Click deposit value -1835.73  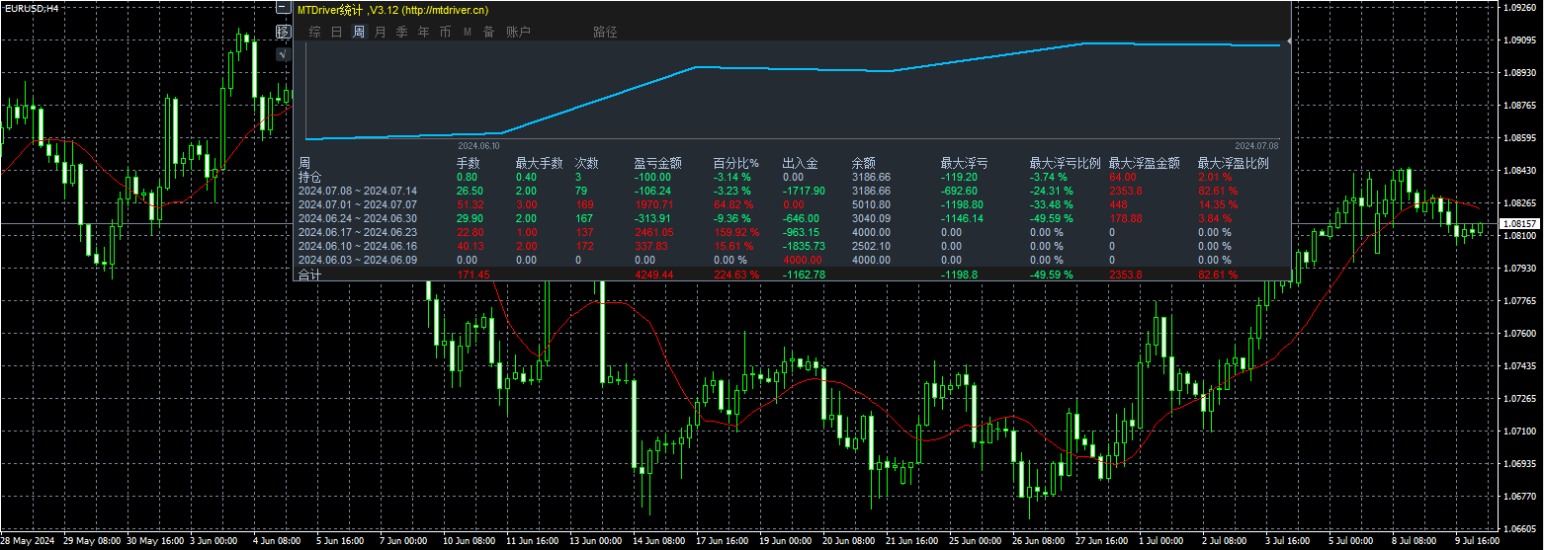[804, 246]
